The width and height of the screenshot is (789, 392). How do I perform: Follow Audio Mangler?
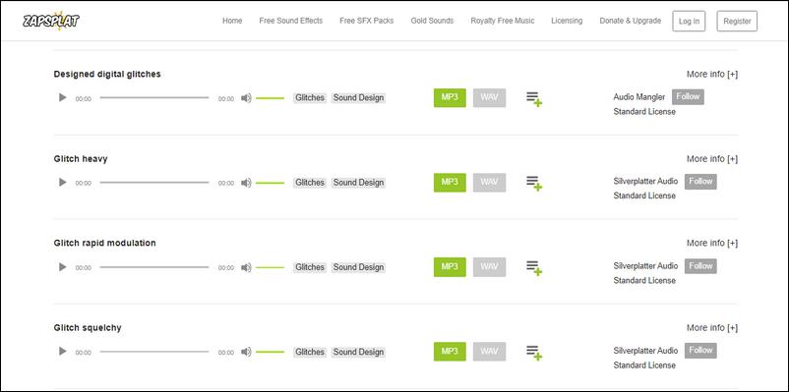pyautogui.click(x=688, y=96)
